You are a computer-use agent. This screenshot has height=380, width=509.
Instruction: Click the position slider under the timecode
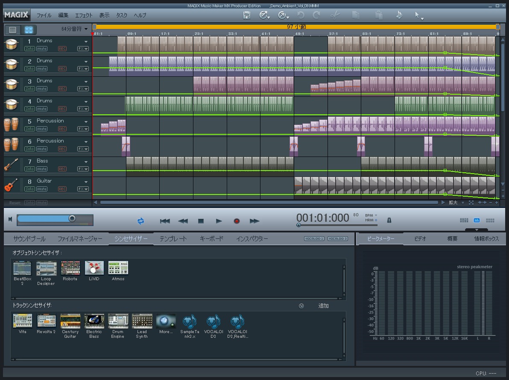[x=336, y=225]
